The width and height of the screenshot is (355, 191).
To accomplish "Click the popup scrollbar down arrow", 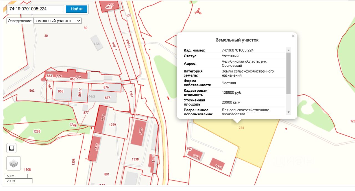I will (x=288, y=112).
